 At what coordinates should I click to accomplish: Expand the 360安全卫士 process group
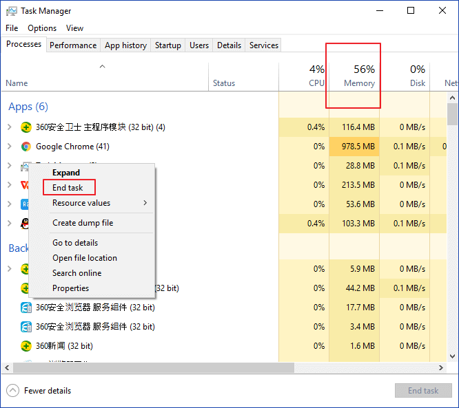click(9, 127)
